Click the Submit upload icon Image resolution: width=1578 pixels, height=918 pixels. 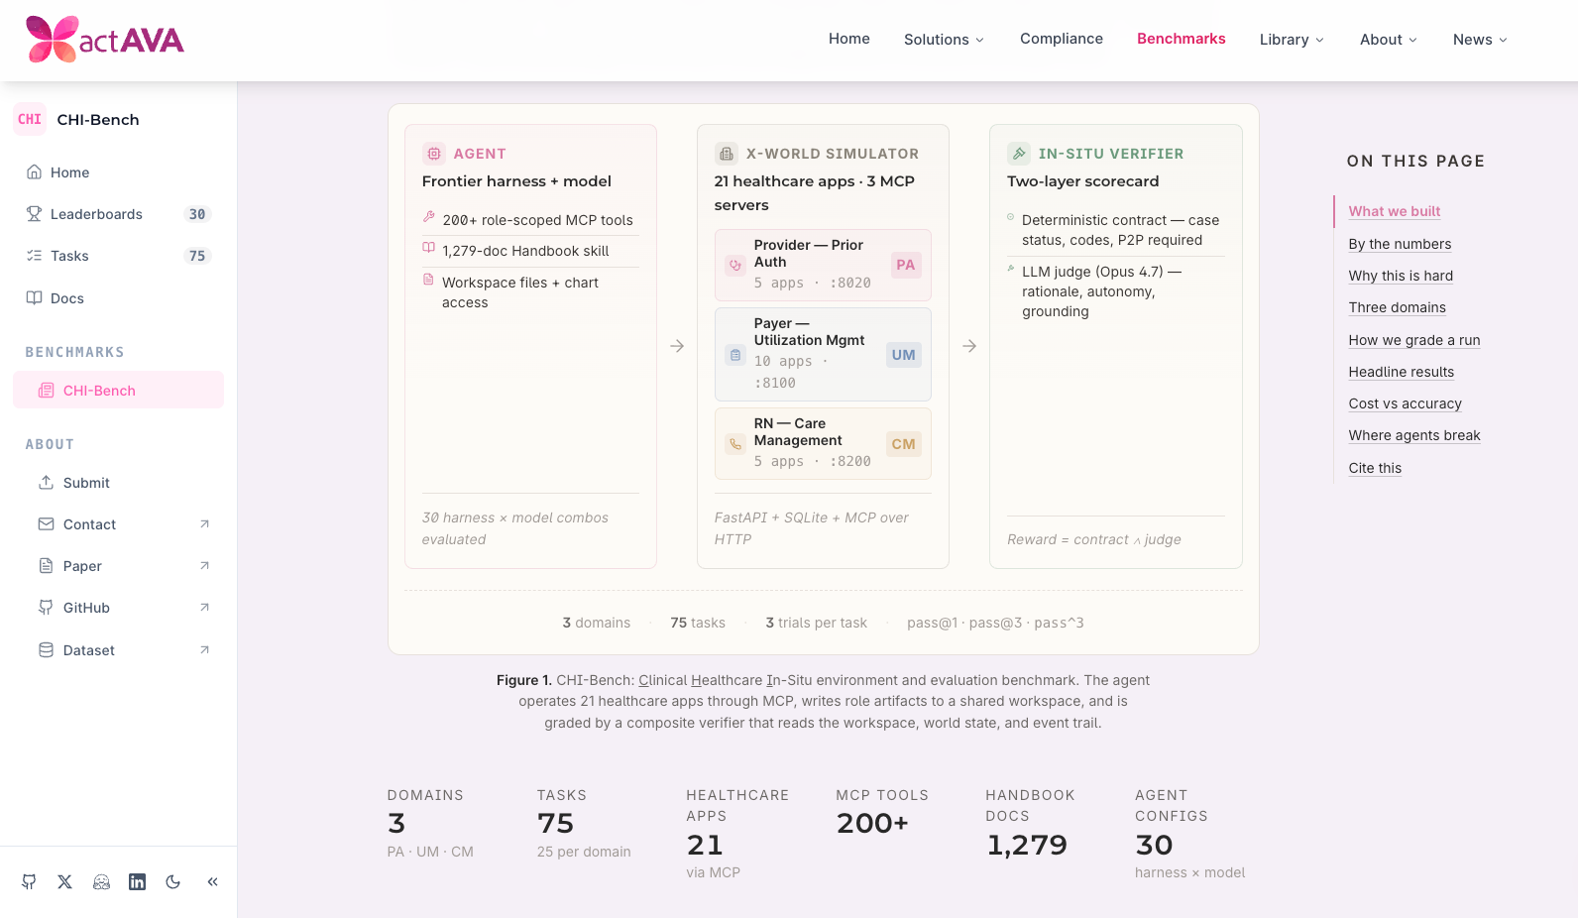46,483
